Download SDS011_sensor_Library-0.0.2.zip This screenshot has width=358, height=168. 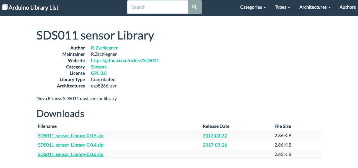coord(71,154)
